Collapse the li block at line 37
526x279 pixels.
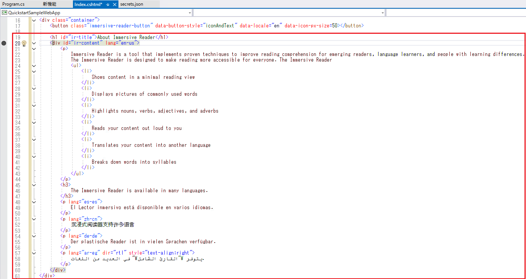tap(34, 139)
